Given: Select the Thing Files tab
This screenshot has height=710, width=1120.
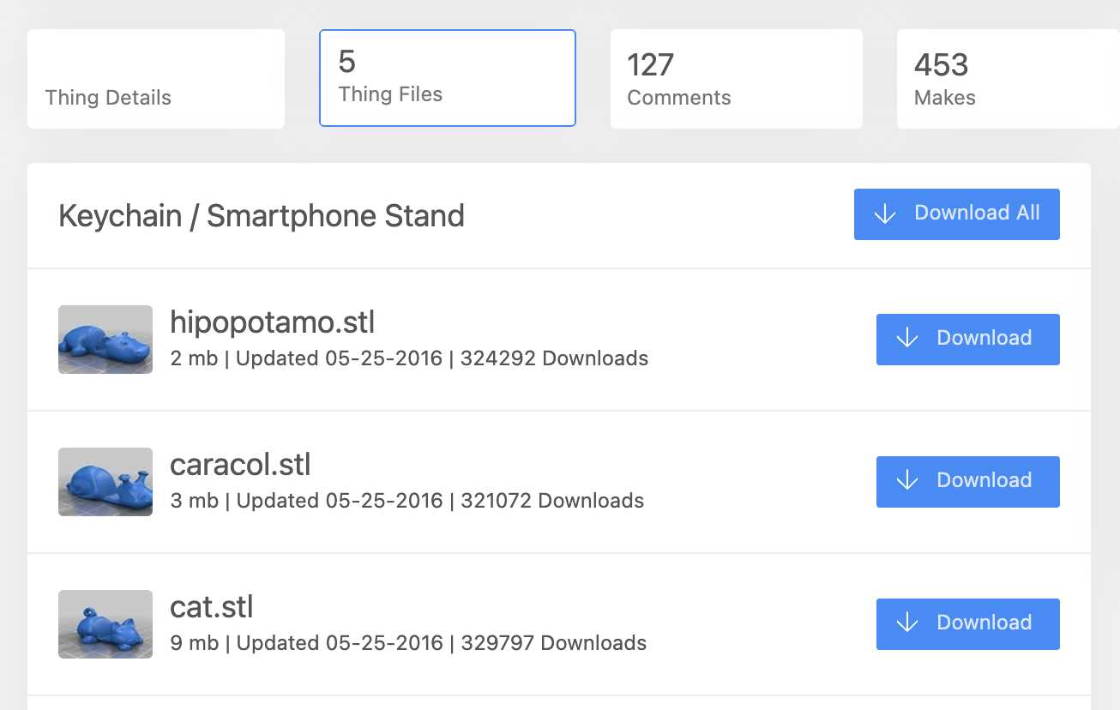Looking at the screenshot, I should (447, 78).
